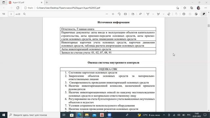Select the Erase tool
210x118 pixels.
169,14
